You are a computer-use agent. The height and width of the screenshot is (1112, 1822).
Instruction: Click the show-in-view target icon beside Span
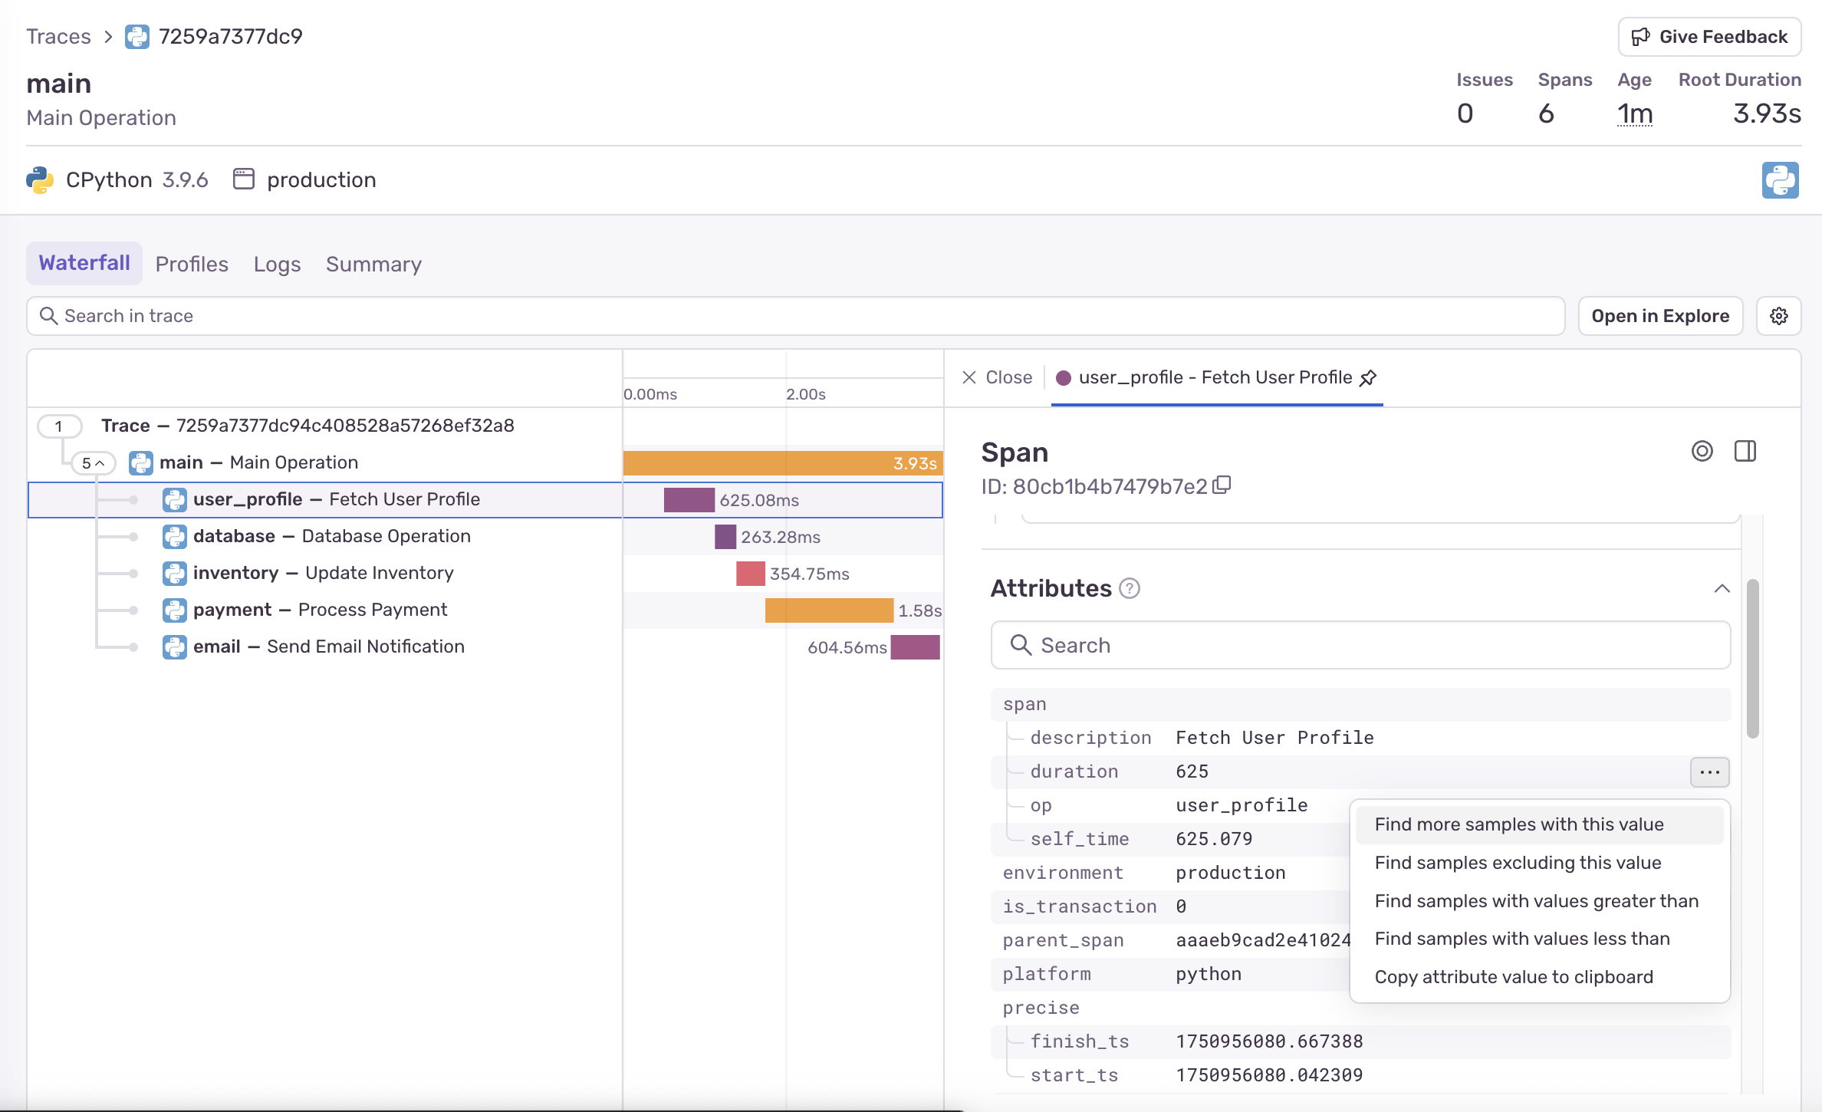[1702, 451]
